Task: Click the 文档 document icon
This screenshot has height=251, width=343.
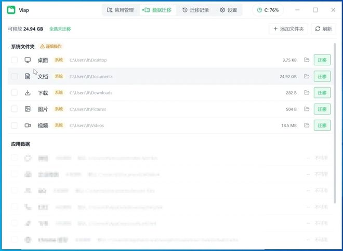Action: (x=28, y=76)
